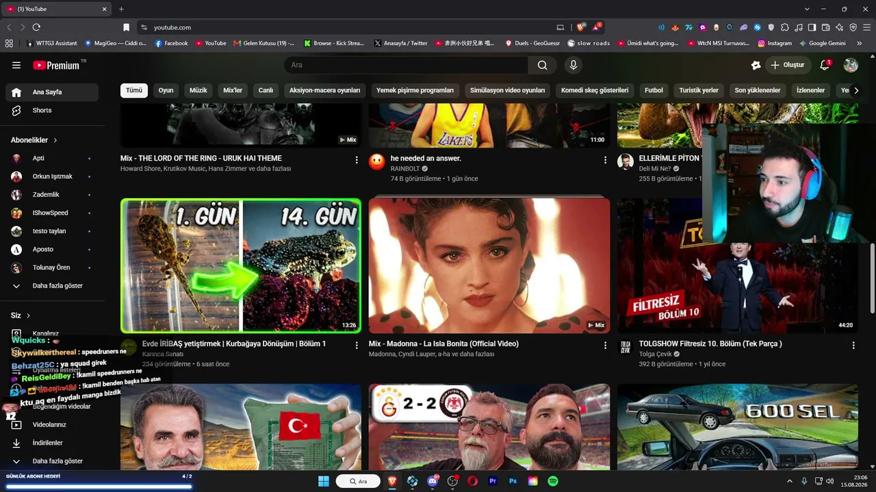876x492 pixels.
Task: Open Brave Leo AI sparkle icon
Action: click(x=840, y=27)
